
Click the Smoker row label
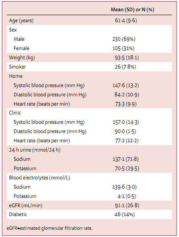tap(17, 67)
